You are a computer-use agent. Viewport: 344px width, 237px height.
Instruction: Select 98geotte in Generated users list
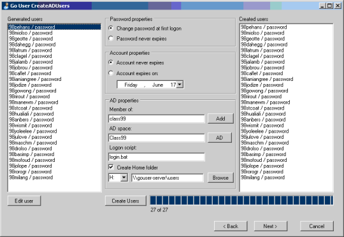point(54,39)
